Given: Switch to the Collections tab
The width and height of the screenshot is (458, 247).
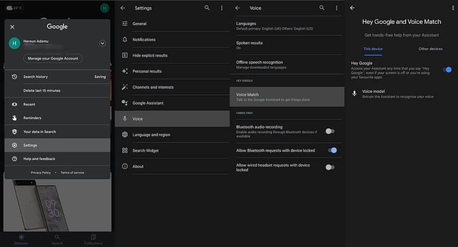Looking at the screenshot, I should pos(93,239).
